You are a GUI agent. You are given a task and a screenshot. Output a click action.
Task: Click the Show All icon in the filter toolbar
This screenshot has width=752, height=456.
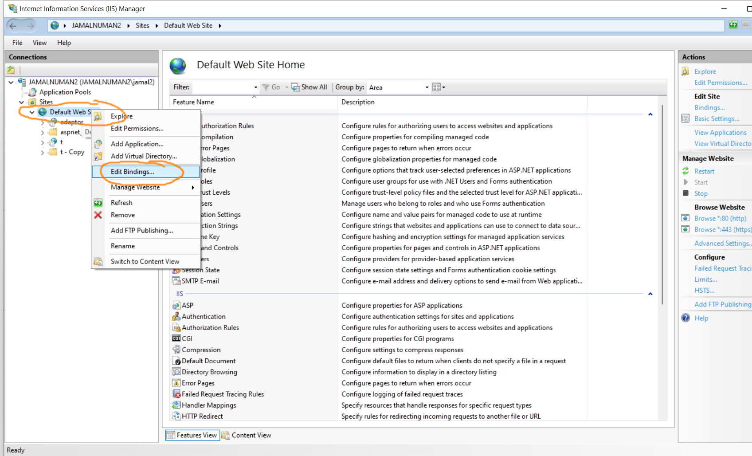[295, 87]
